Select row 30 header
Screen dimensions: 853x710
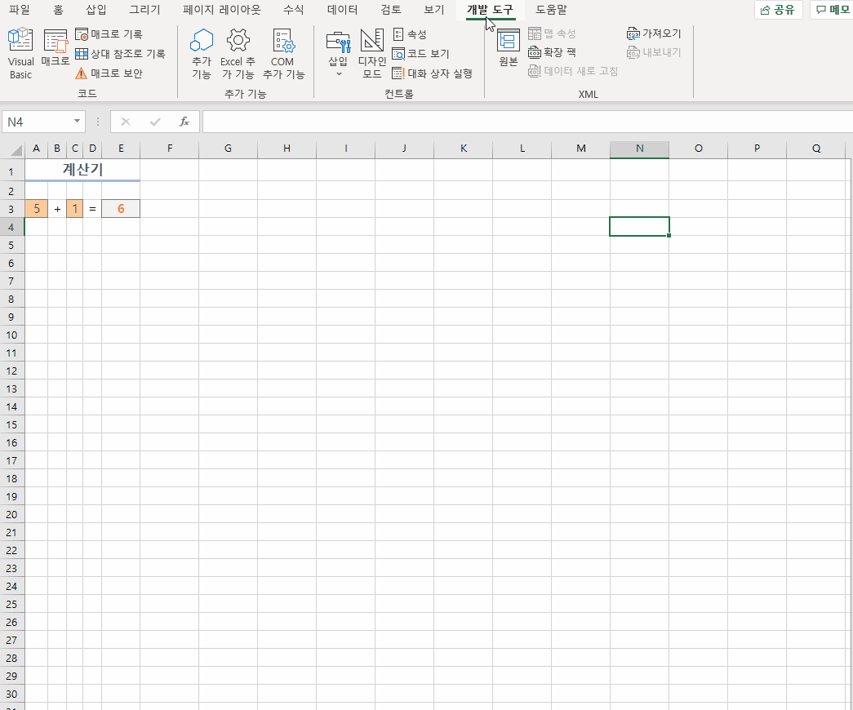[11, 694]
